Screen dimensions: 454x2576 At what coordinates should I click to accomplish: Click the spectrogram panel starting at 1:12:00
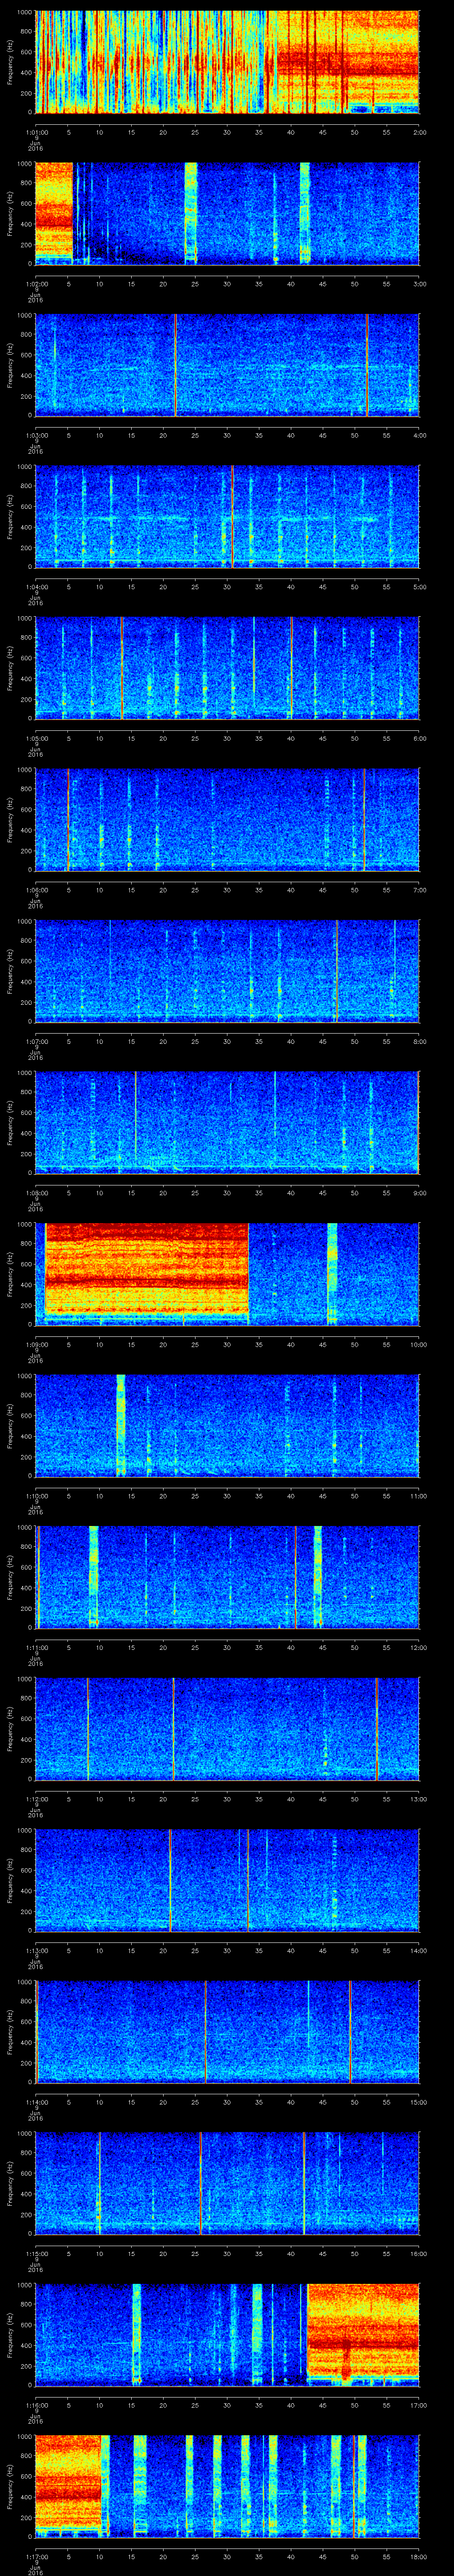(x=227, y=1728)
